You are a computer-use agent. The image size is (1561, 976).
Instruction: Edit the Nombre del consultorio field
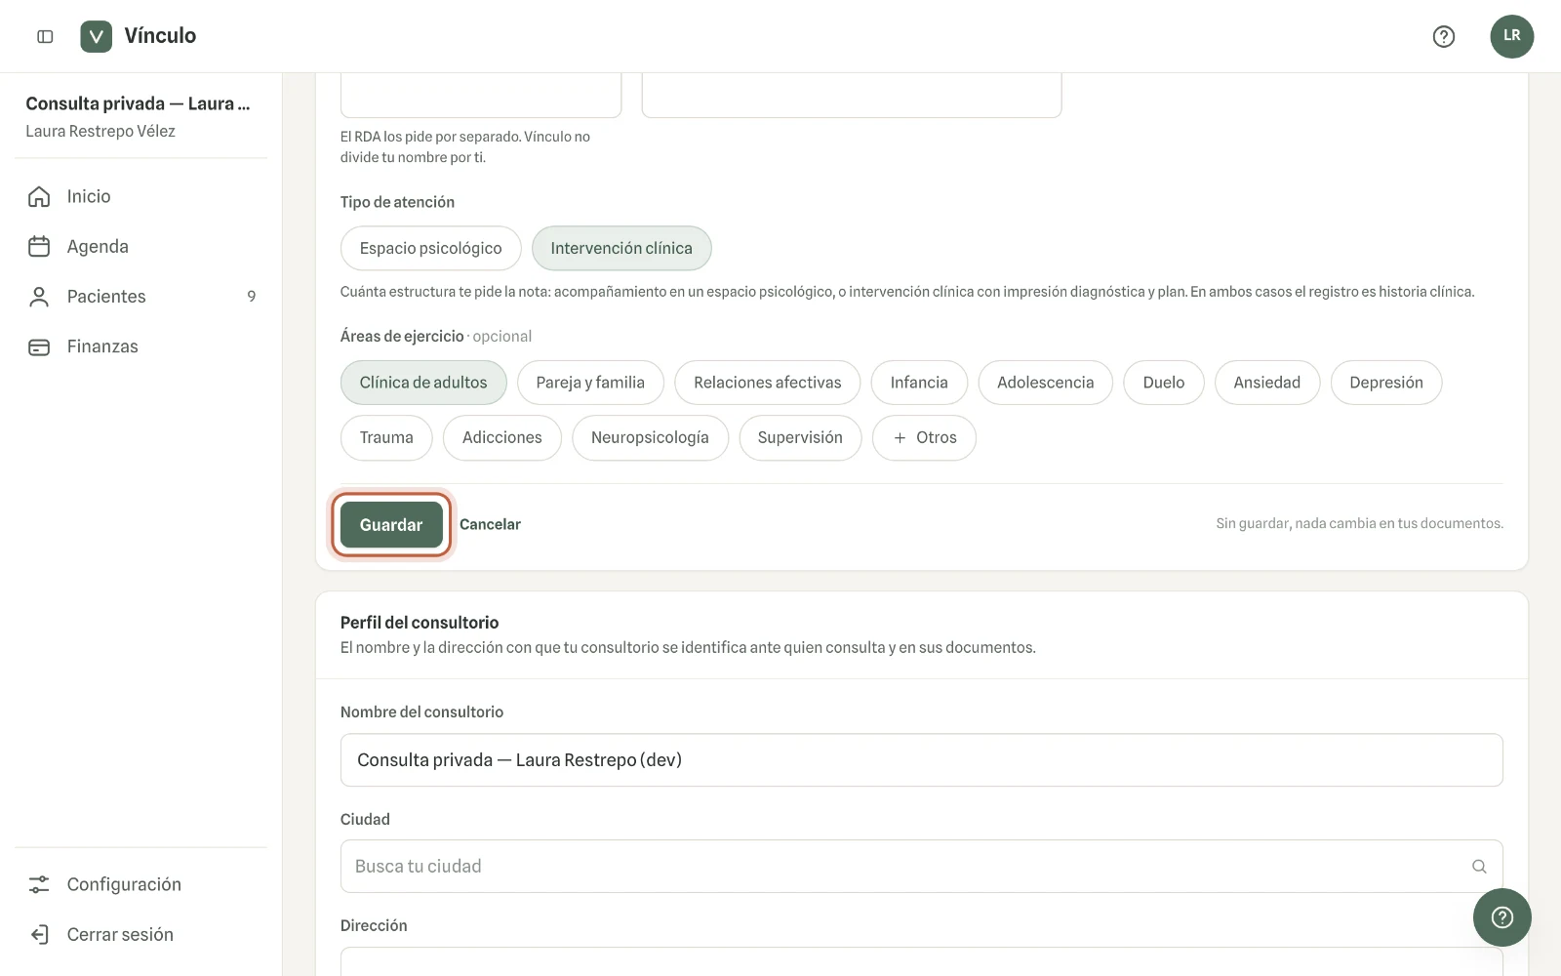tap(921, 760)
